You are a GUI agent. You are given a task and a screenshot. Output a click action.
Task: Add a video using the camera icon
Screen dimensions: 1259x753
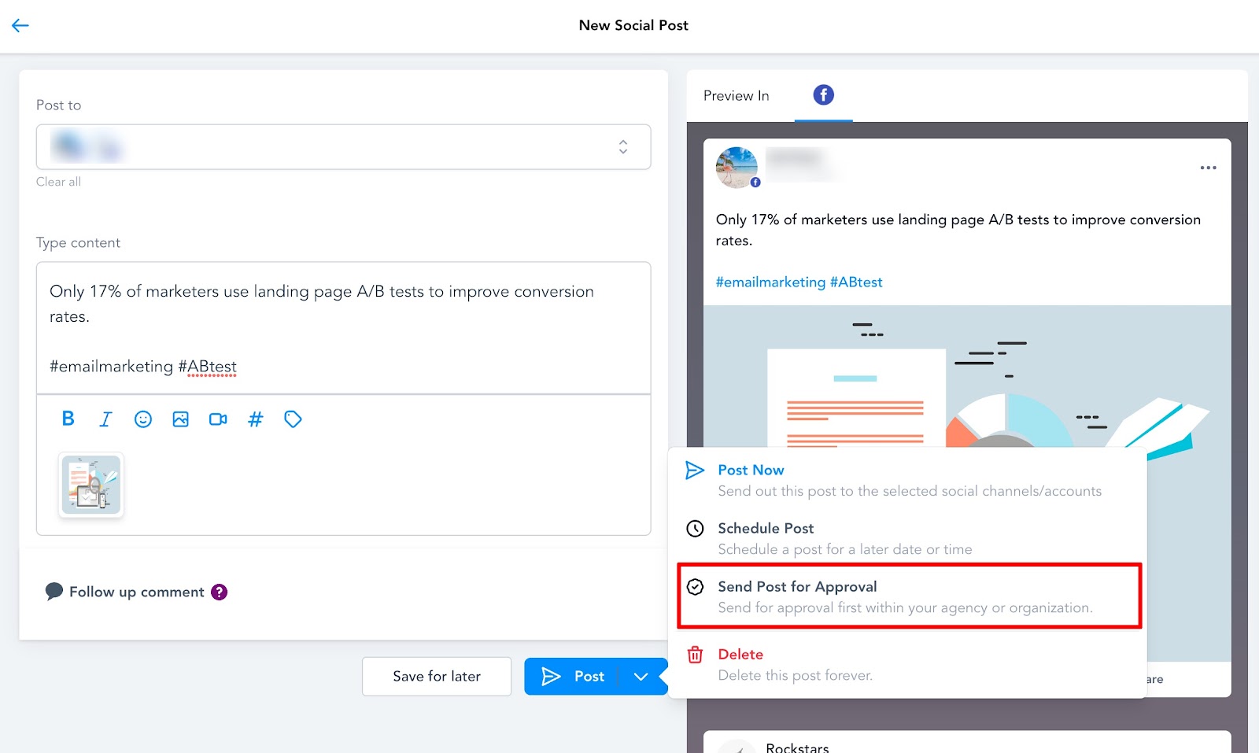(x=218, y=419)
